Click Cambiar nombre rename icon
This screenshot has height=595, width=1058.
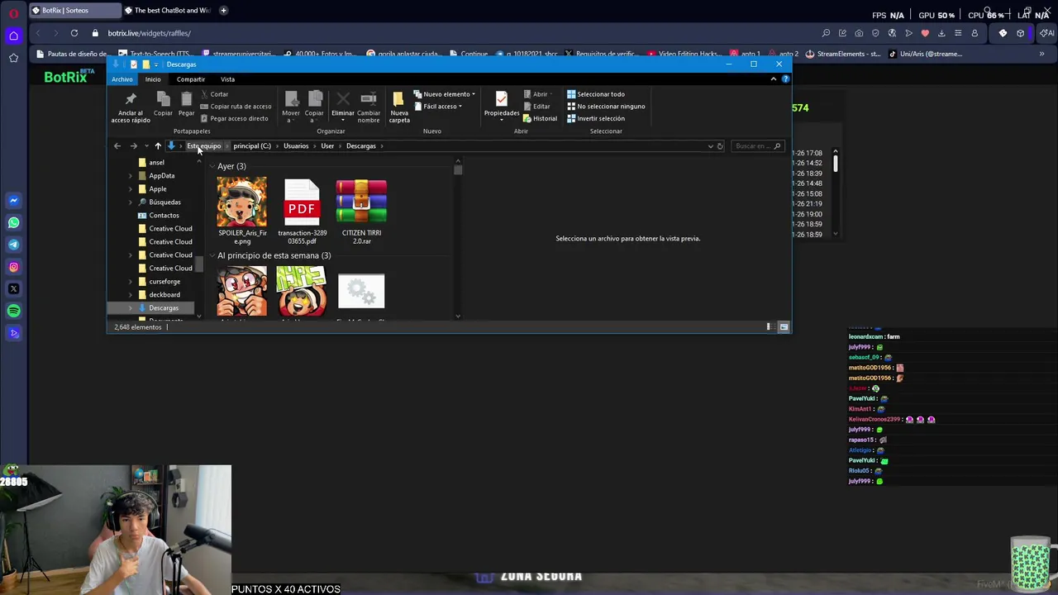(369, 99)
